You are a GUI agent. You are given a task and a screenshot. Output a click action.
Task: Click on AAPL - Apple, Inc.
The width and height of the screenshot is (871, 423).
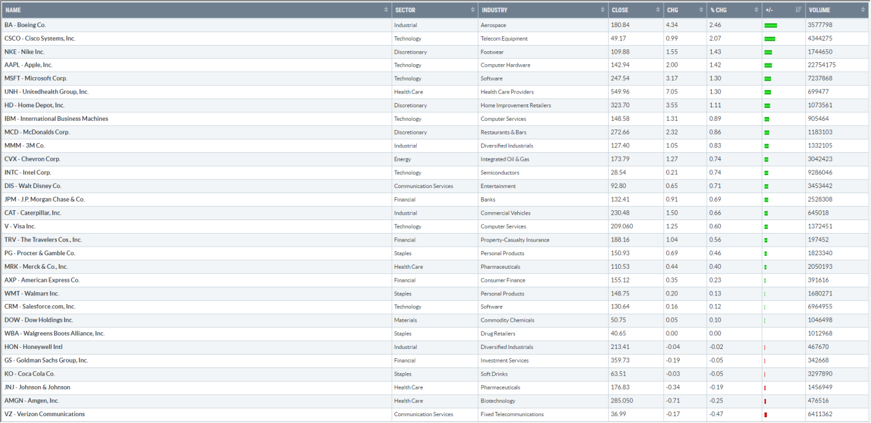click(28, 65)
